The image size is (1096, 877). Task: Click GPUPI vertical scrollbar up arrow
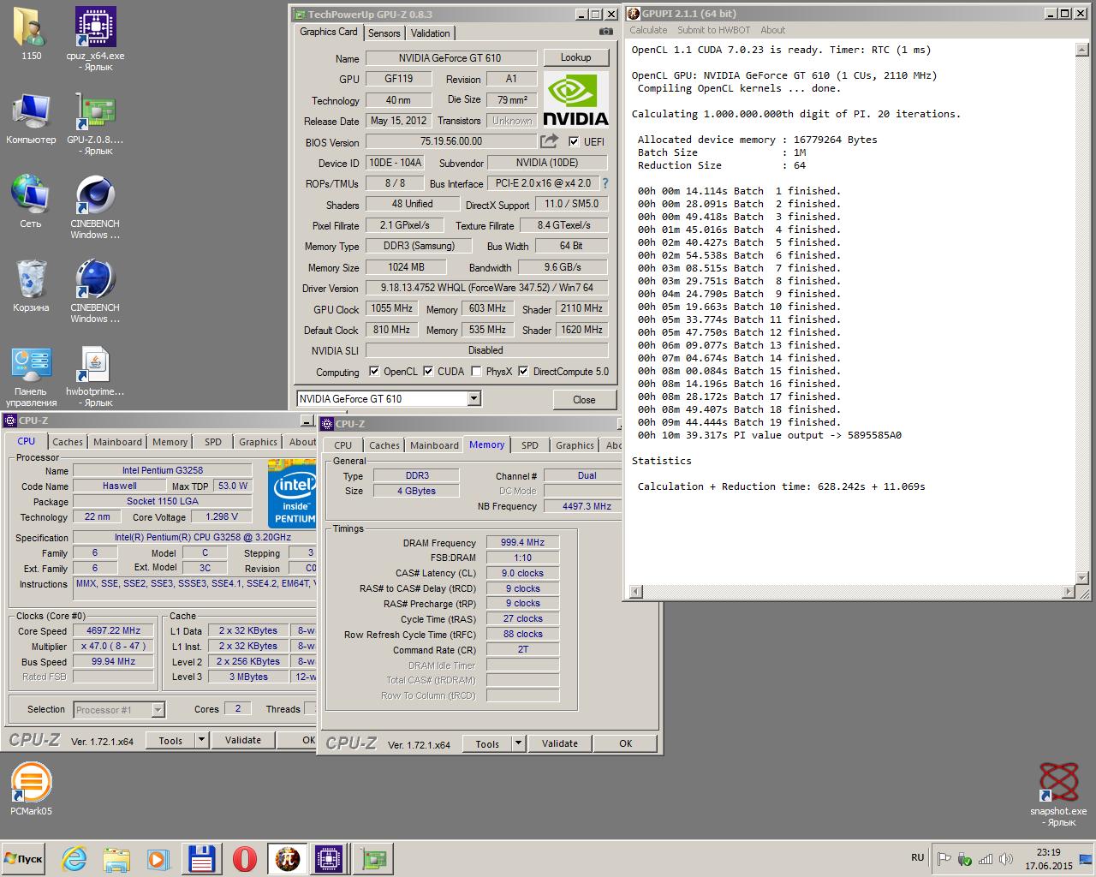tap(1083, 51)
